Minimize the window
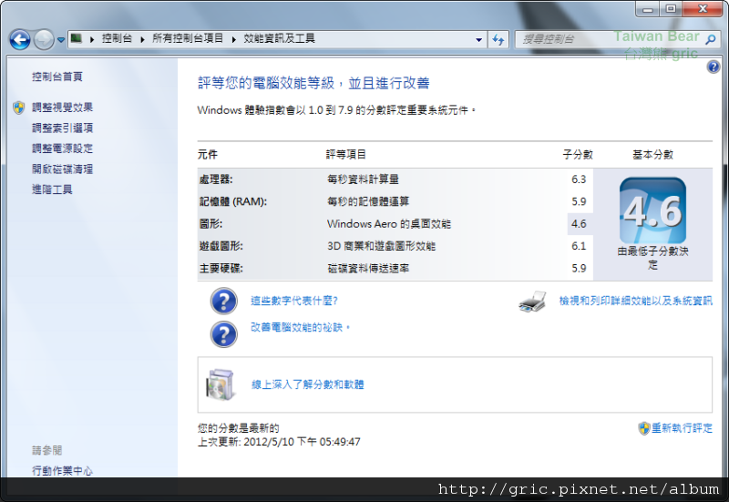Viewport: 729px width, 502px height. [x=648, y=9]
